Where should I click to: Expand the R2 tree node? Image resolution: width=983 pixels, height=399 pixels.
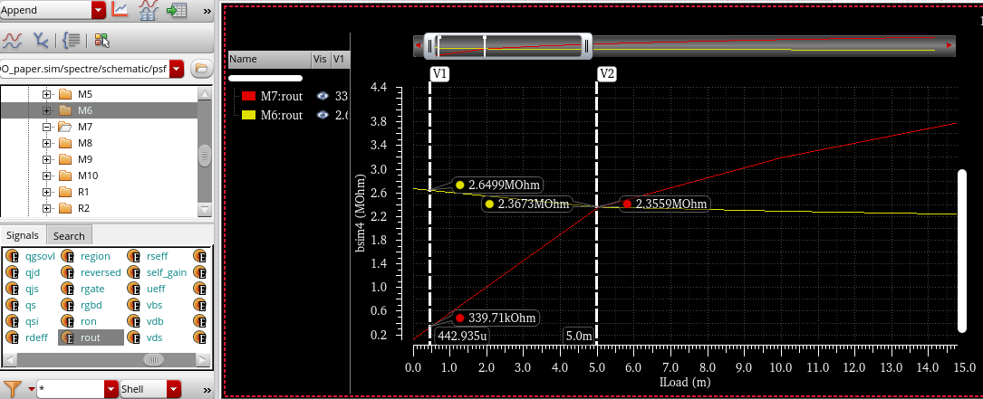coord(46,209)
